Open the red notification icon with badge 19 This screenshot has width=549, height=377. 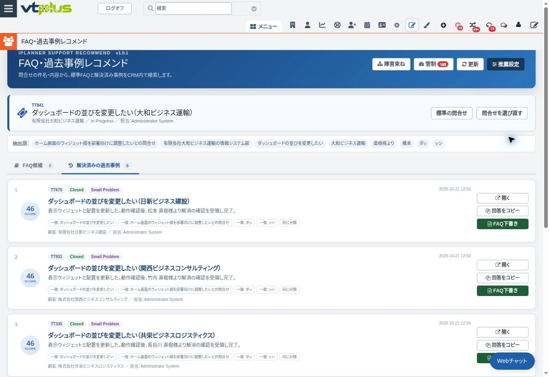[458, 26]
